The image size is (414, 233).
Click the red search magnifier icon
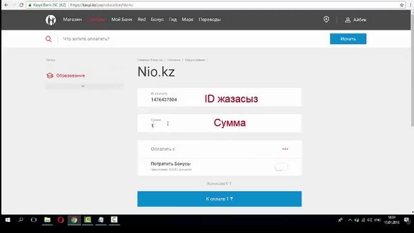tap(49, 39)
